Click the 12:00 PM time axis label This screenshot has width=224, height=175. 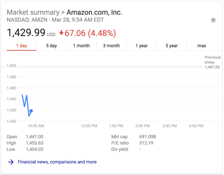[x=89, y=126]
